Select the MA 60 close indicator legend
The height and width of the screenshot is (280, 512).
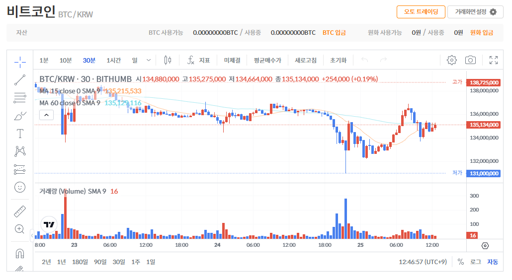(70, 103)
